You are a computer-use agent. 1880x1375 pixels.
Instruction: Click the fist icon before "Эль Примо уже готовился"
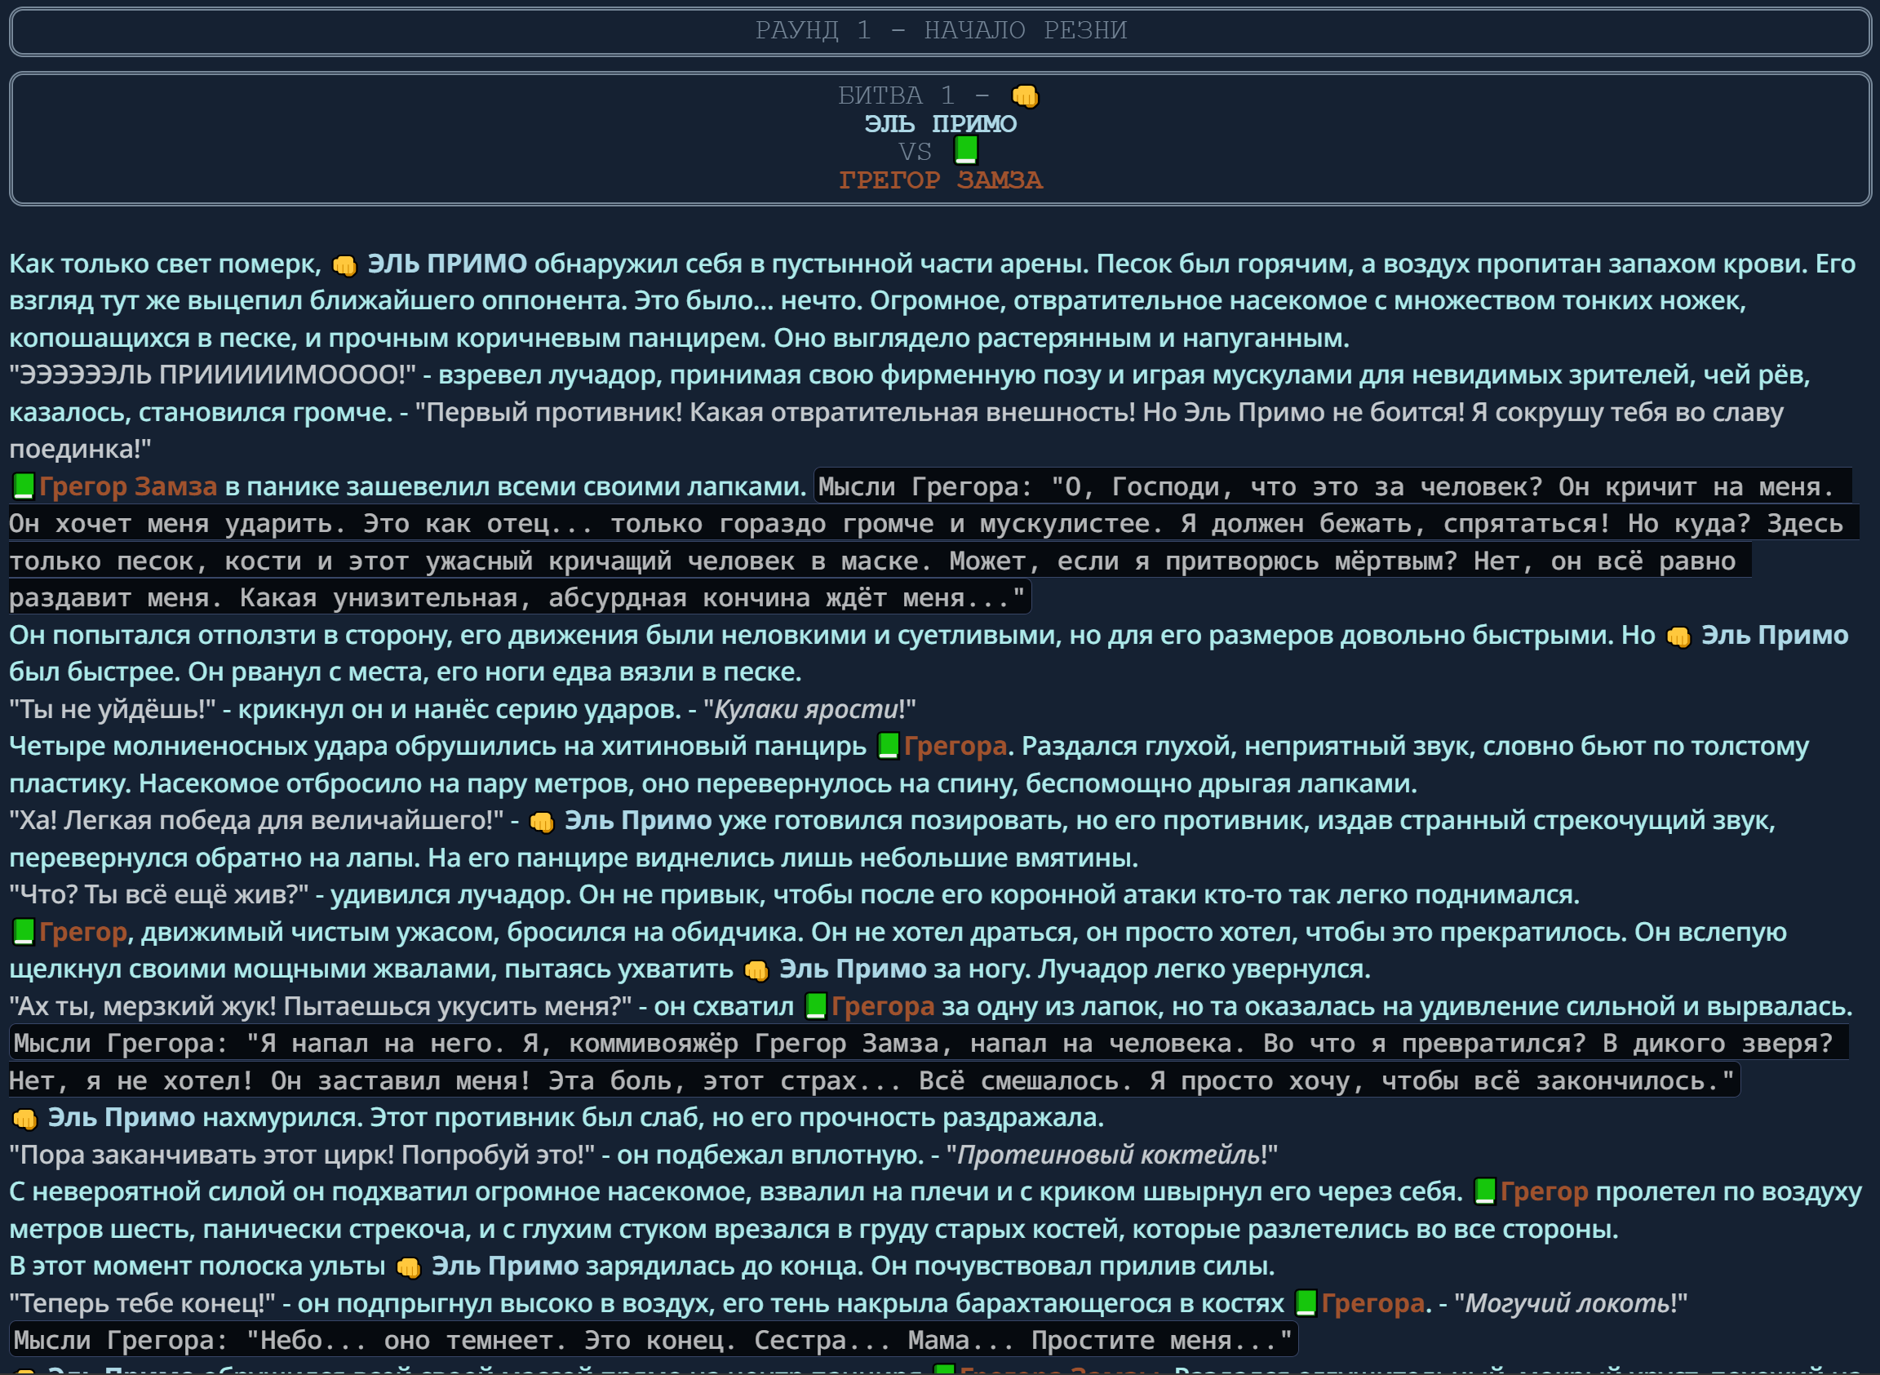(x=541, y=823)
